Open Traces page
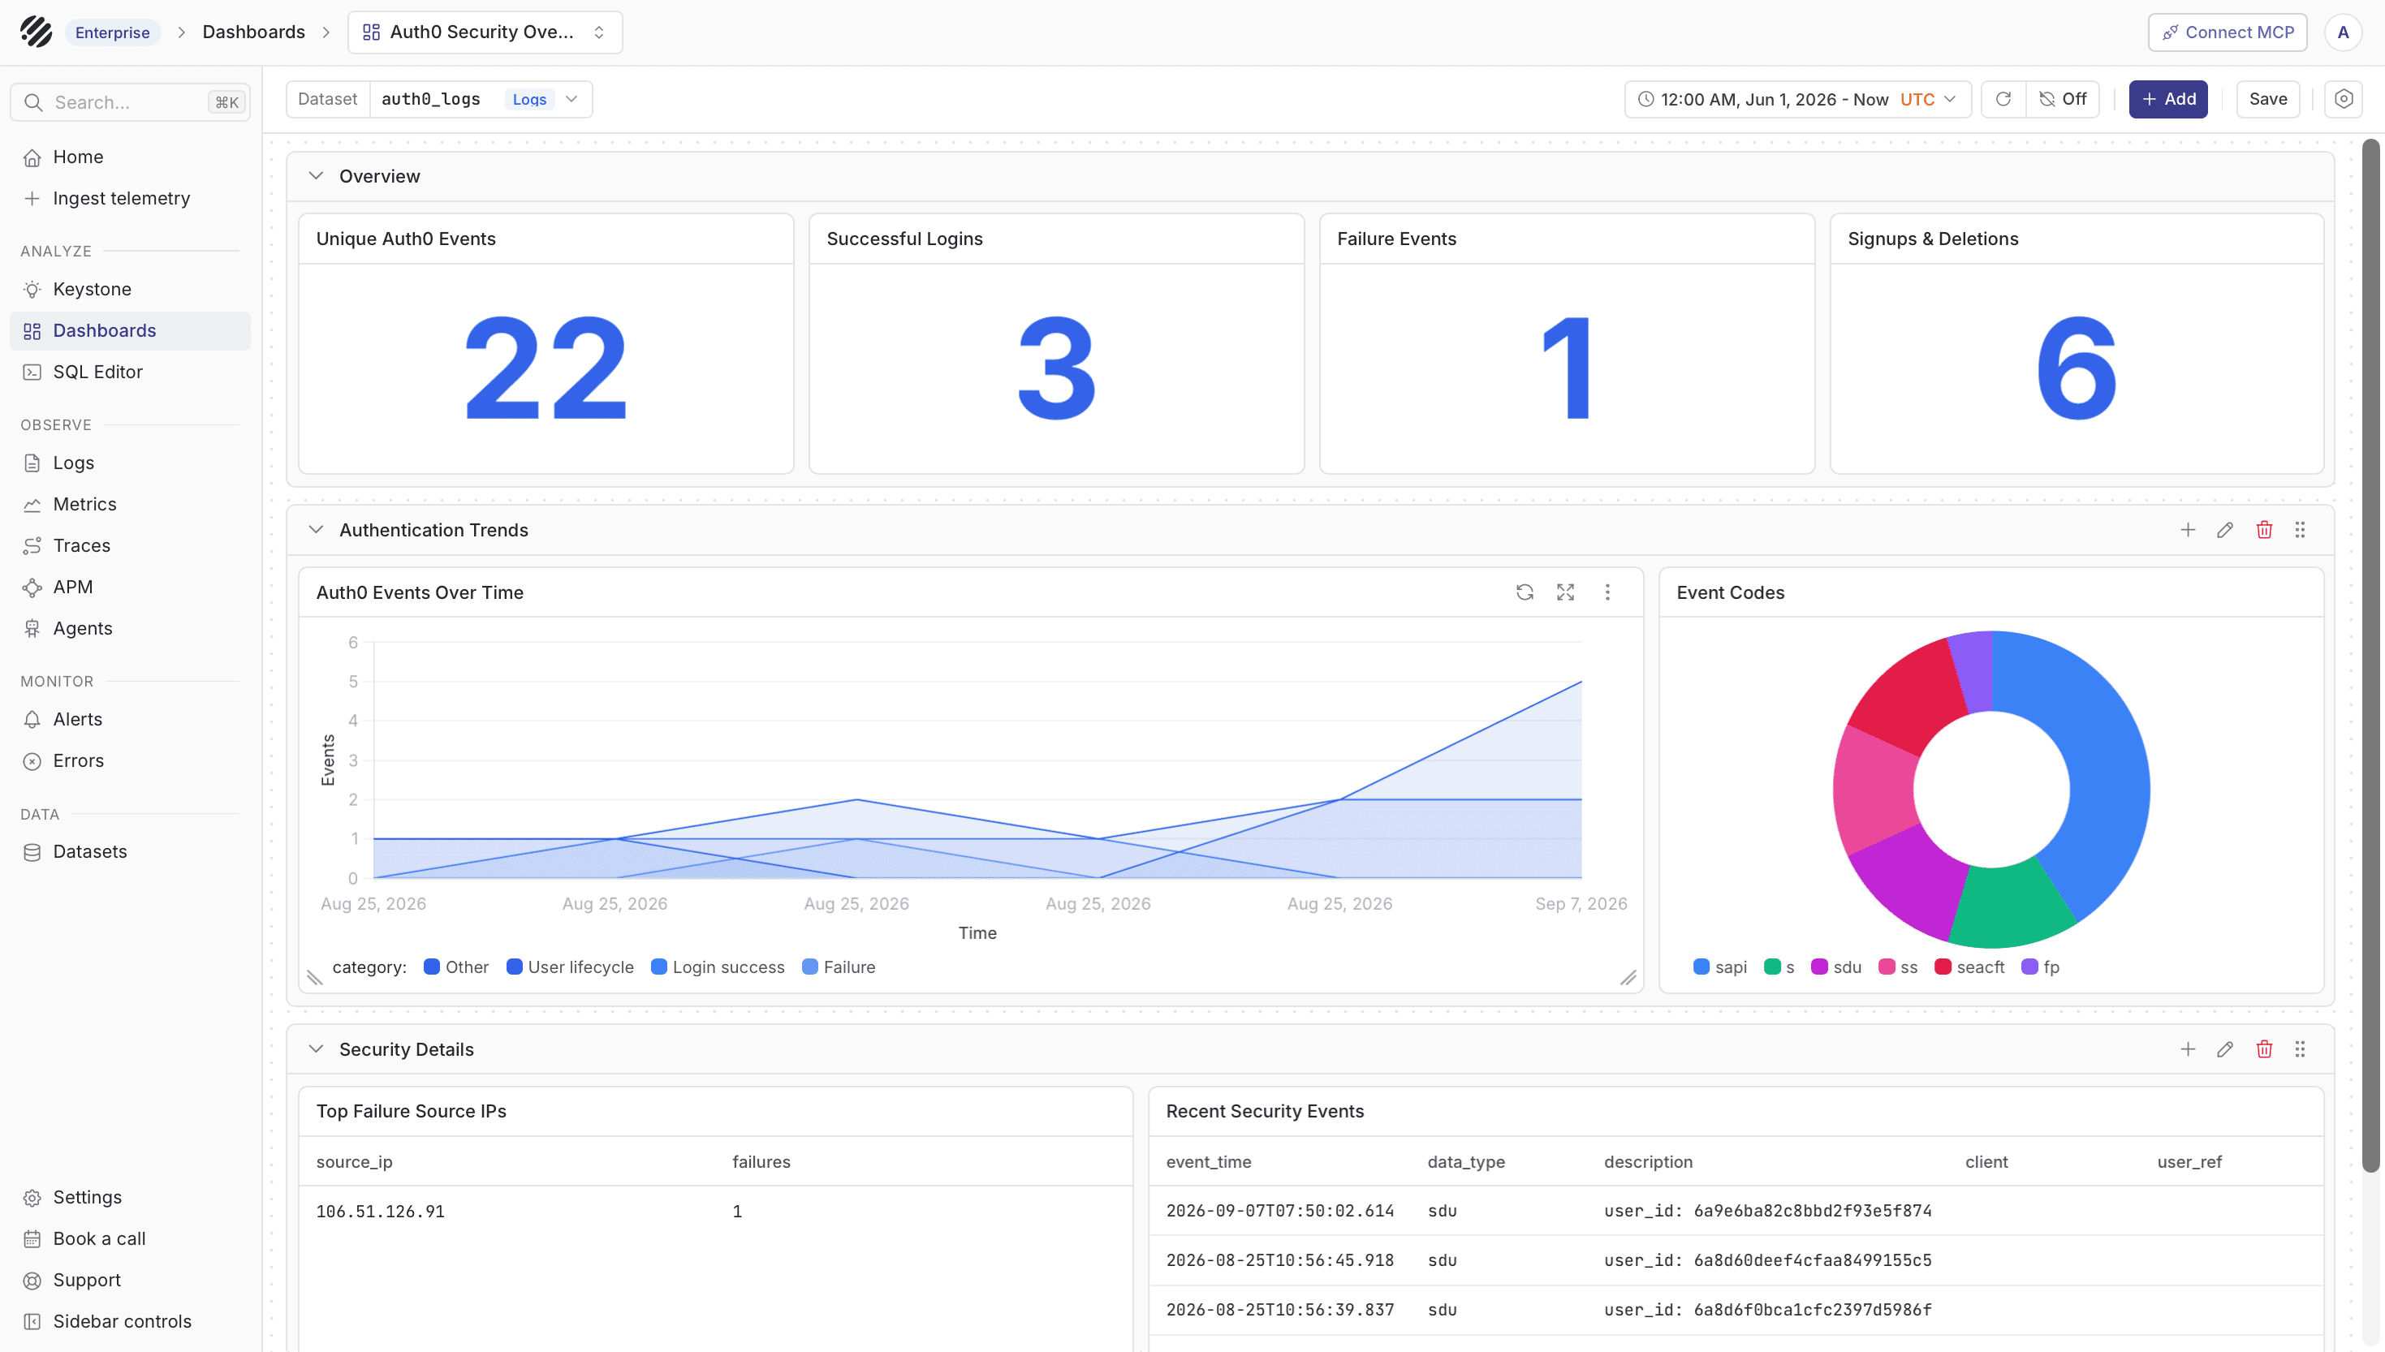 click(130, 546)
